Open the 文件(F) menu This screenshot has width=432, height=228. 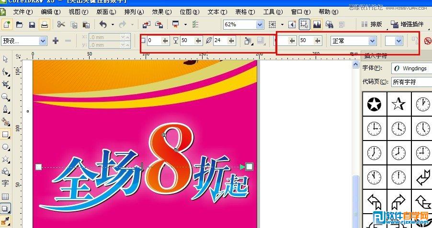23,12
